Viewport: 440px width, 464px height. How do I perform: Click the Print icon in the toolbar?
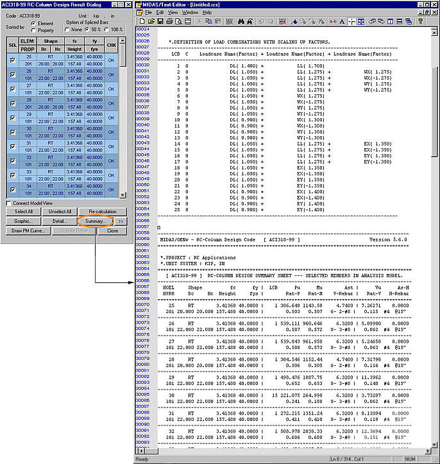(169, 21)
